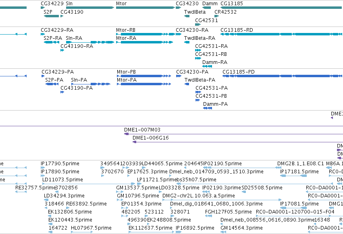
Task: Click the CG13185 gene bar
Action: point(282,8)
